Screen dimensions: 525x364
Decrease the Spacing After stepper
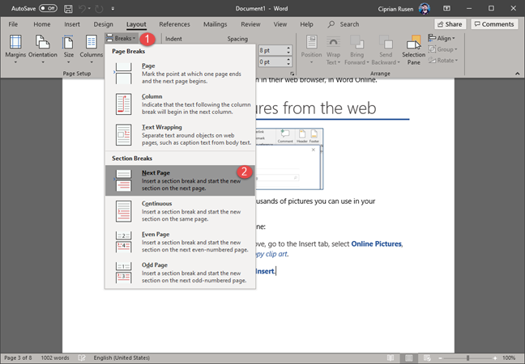tap(288, 64)
